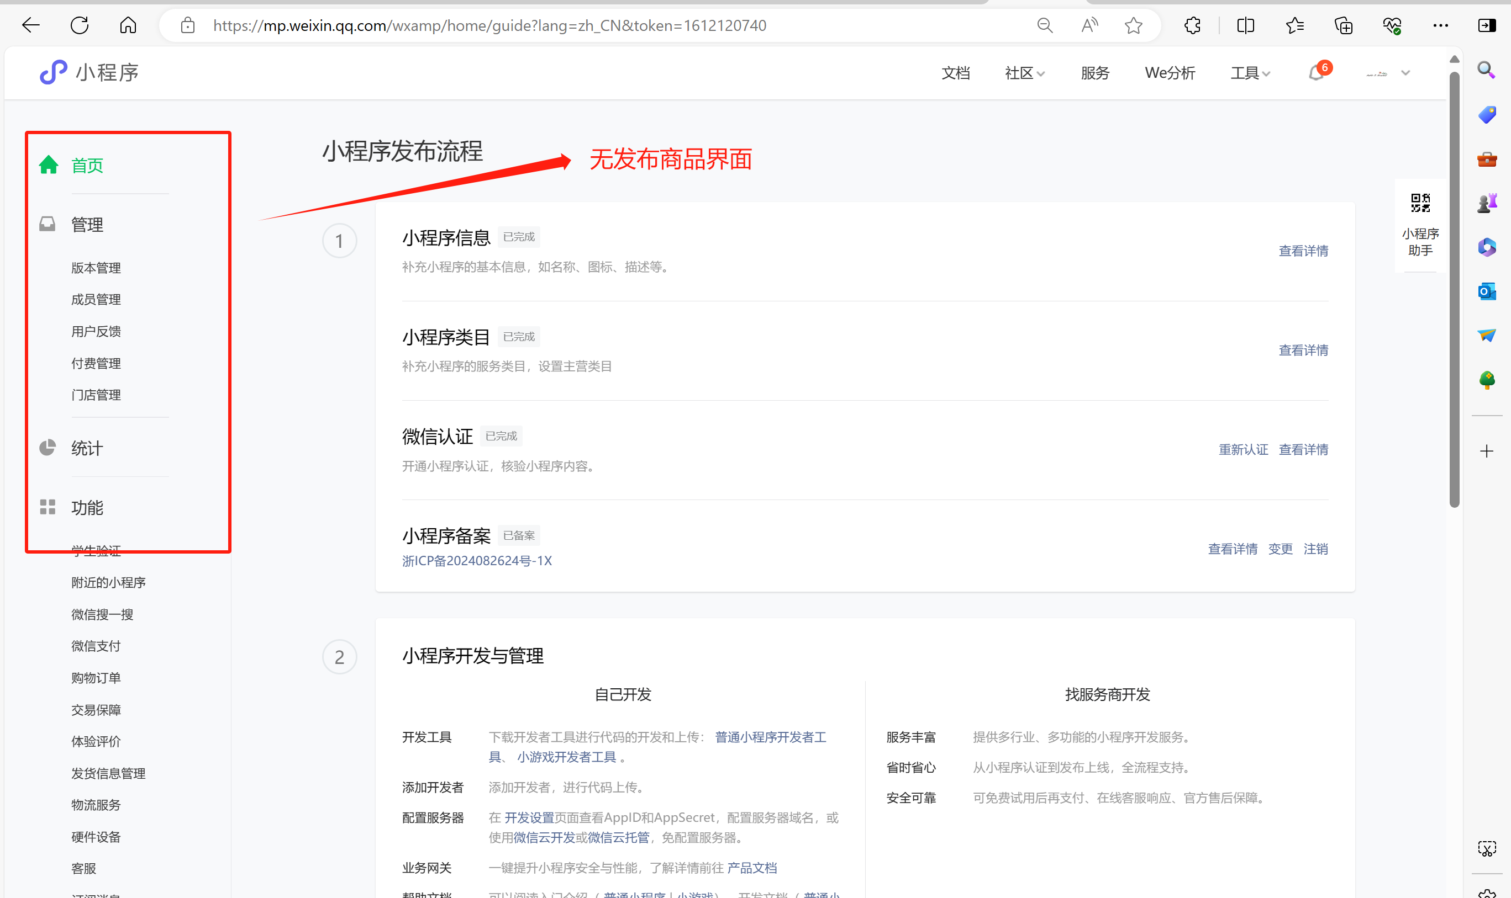Click the browser address bar URL
1511x898 pixels.
point(489,25)
